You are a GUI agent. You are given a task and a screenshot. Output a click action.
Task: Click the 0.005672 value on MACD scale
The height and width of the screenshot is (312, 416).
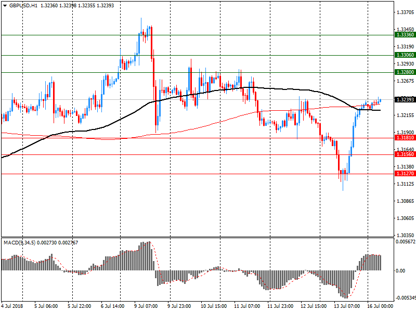pos(405,242)
